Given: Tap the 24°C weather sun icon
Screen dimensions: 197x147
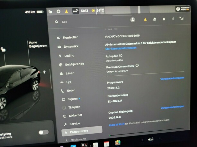Looking at the screenshot, I should click(x=93, y=11).
